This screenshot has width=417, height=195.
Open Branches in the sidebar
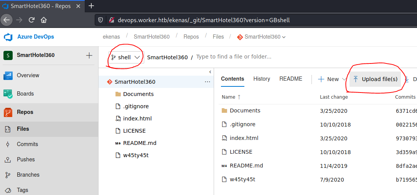(x=28, y=175)
